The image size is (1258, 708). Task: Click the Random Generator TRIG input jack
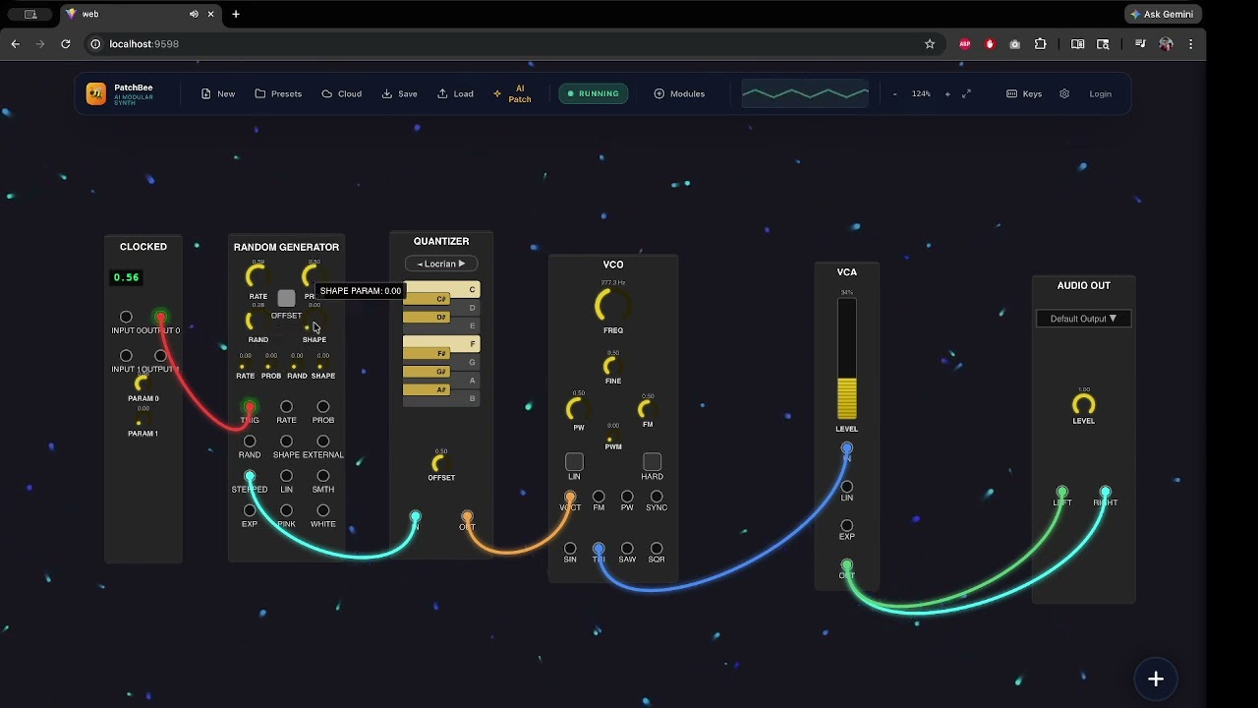point(250,406)
